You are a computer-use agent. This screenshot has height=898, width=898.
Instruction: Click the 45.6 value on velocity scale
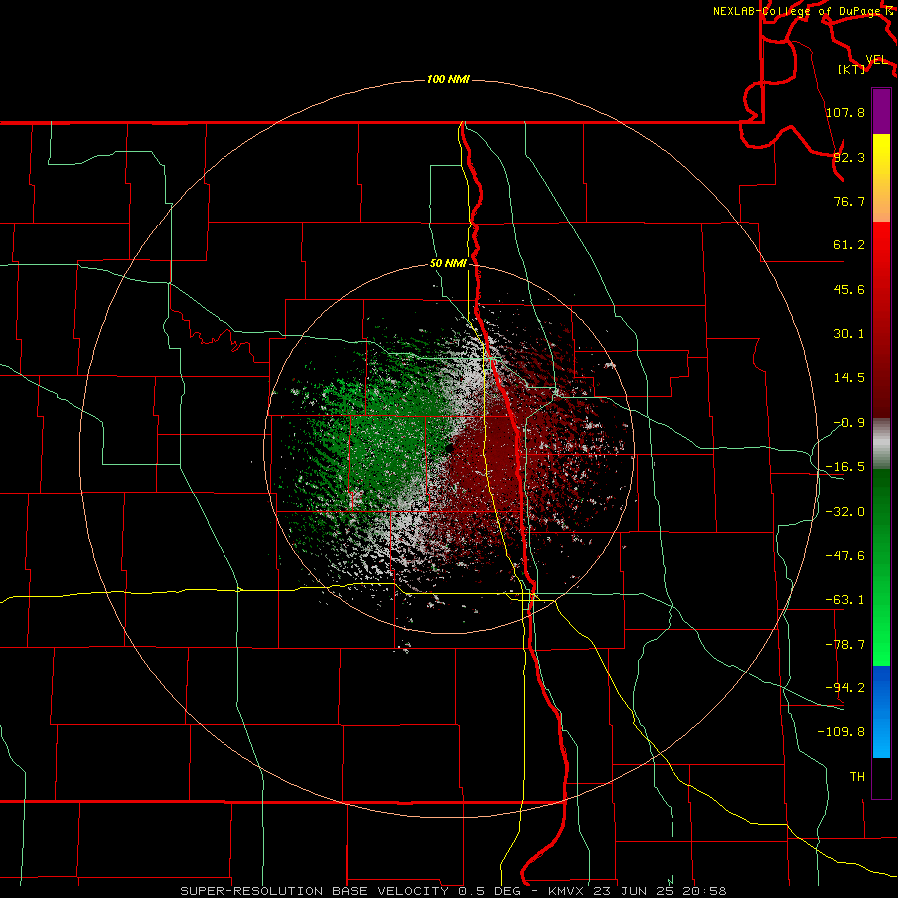tap(849, 289)
